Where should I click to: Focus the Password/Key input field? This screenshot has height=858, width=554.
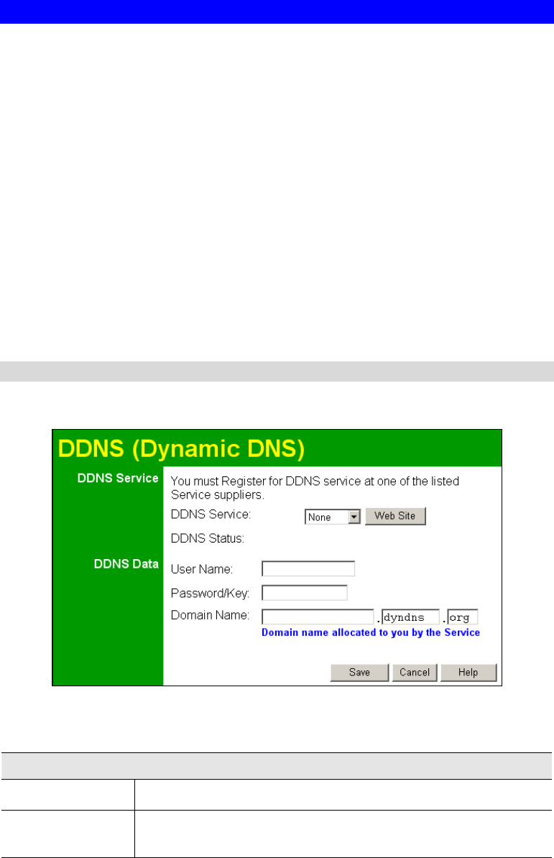(x=305, y=593)
